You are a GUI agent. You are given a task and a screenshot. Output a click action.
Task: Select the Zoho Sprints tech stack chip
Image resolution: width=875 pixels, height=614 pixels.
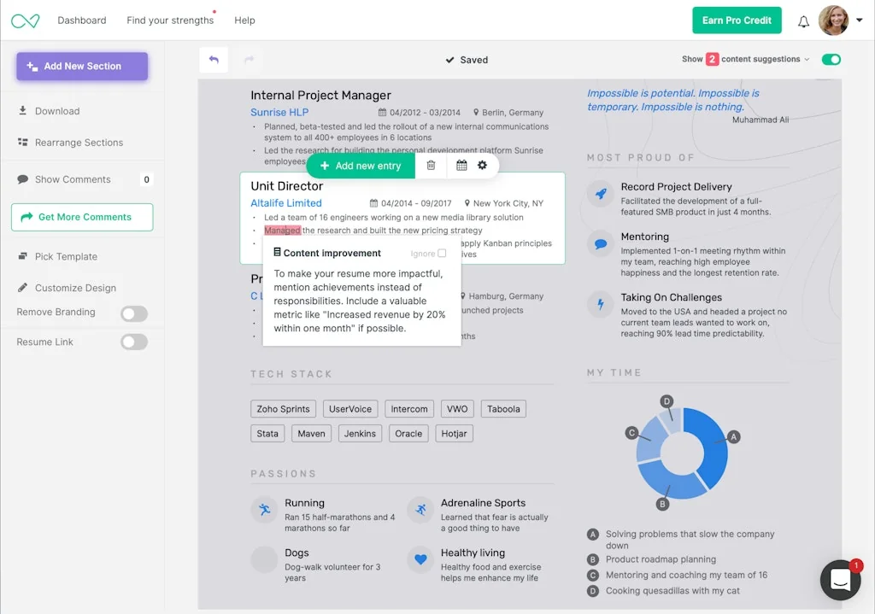(283, 408)
